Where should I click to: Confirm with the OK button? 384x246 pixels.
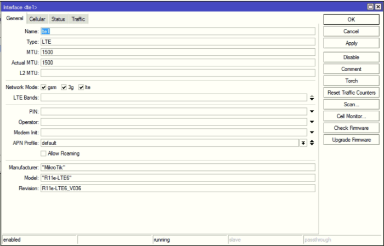click(351, 20)
